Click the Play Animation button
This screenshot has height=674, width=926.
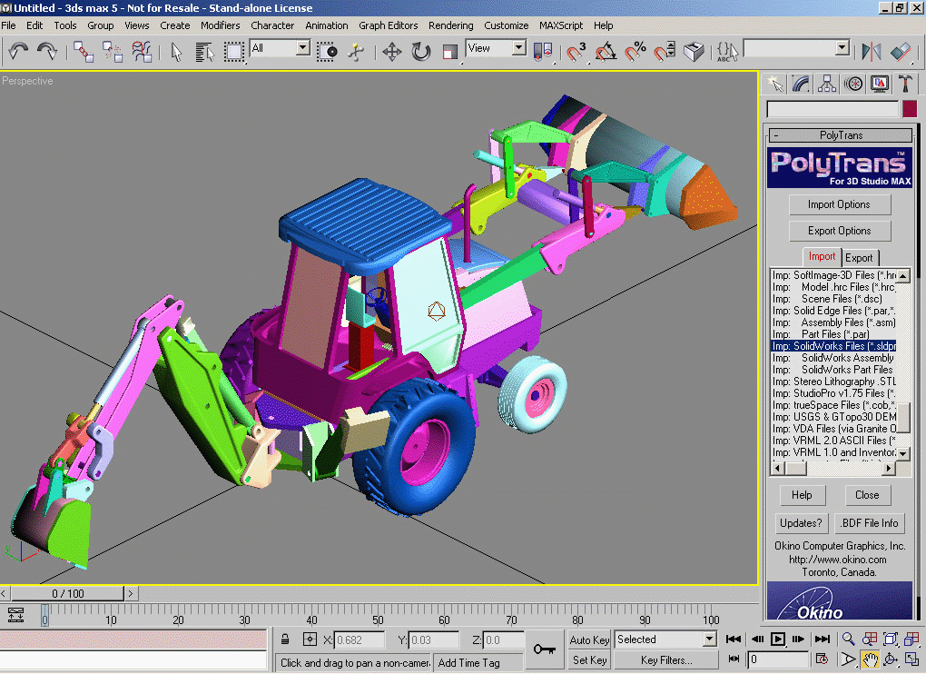click(778, 639)
